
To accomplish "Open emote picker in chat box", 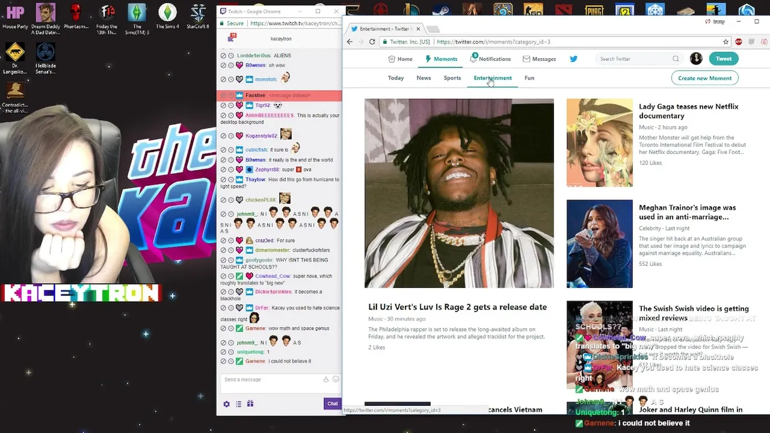I will [x=336, y=379].
